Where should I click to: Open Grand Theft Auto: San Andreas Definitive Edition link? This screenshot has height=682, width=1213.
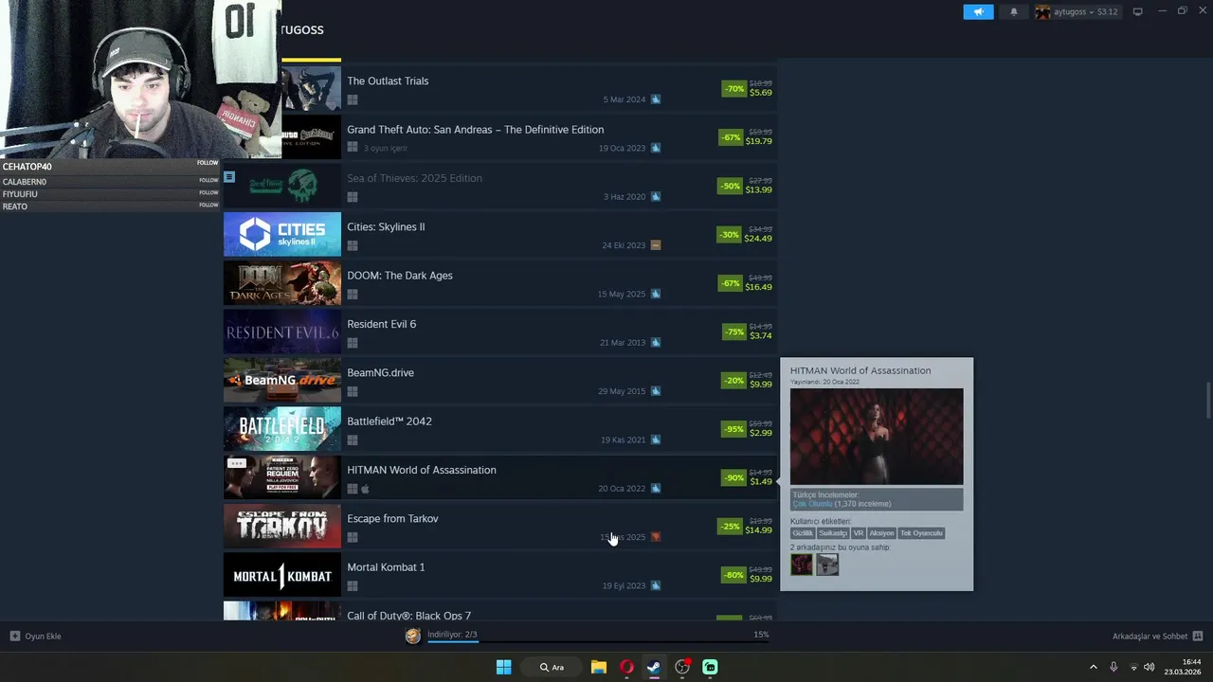point(475,130)
